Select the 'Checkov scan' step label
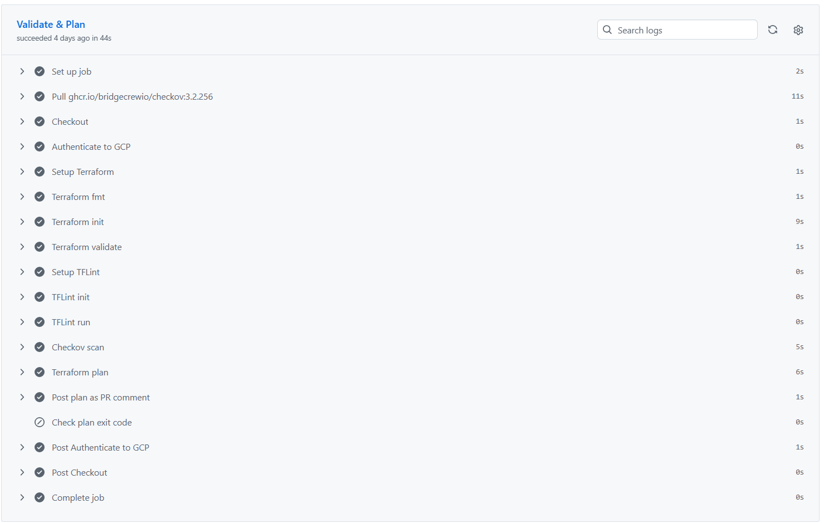This screenshot has width=824, height=523. [x=78, y=347]
